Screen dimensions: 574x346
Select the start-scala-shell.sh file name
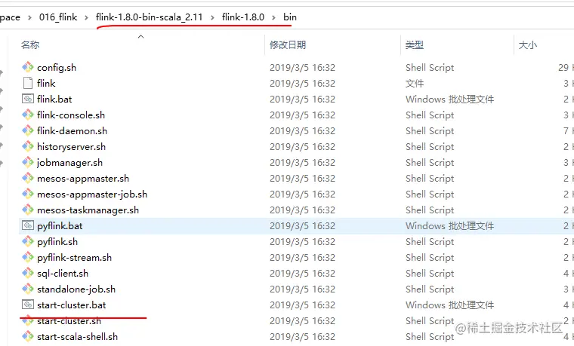pos(78,337)
